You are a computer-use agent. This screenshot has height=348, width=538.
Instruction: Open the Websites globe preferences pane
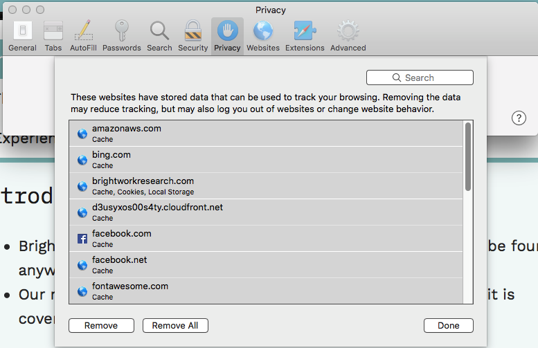[x=263, y=37]
